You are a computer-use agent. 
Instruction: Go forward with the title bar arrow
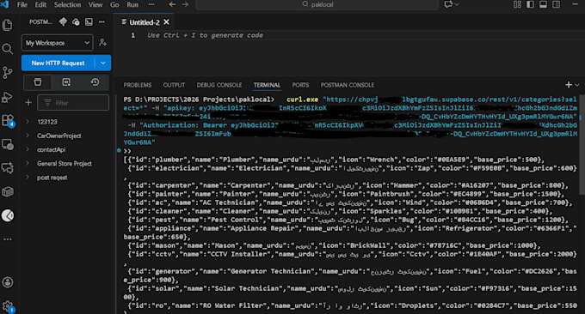(x=185, y=4)
